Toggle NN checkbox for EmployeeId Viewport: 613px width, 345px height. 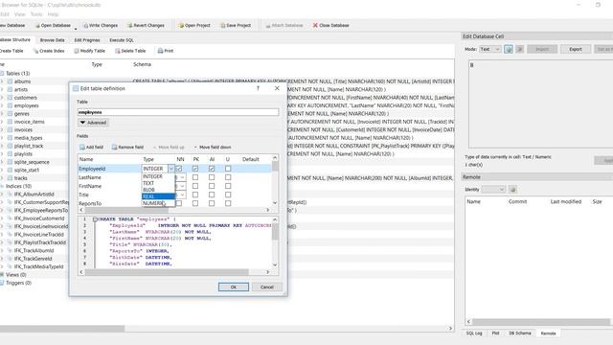[x=179, y=169]
